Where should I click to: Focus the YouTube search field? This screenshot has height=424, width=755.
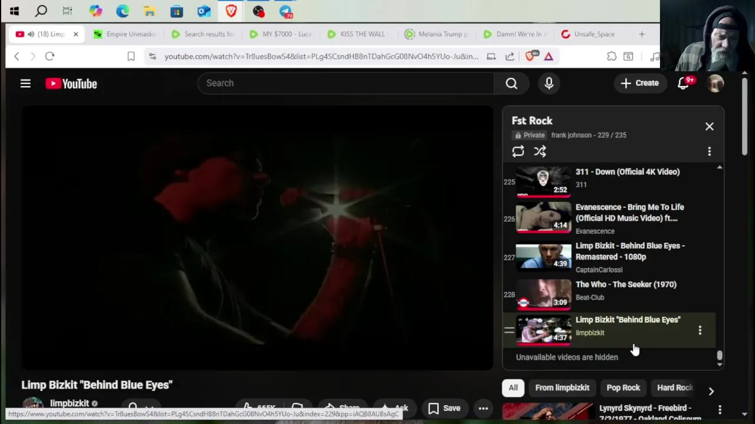tap(345, 84)
